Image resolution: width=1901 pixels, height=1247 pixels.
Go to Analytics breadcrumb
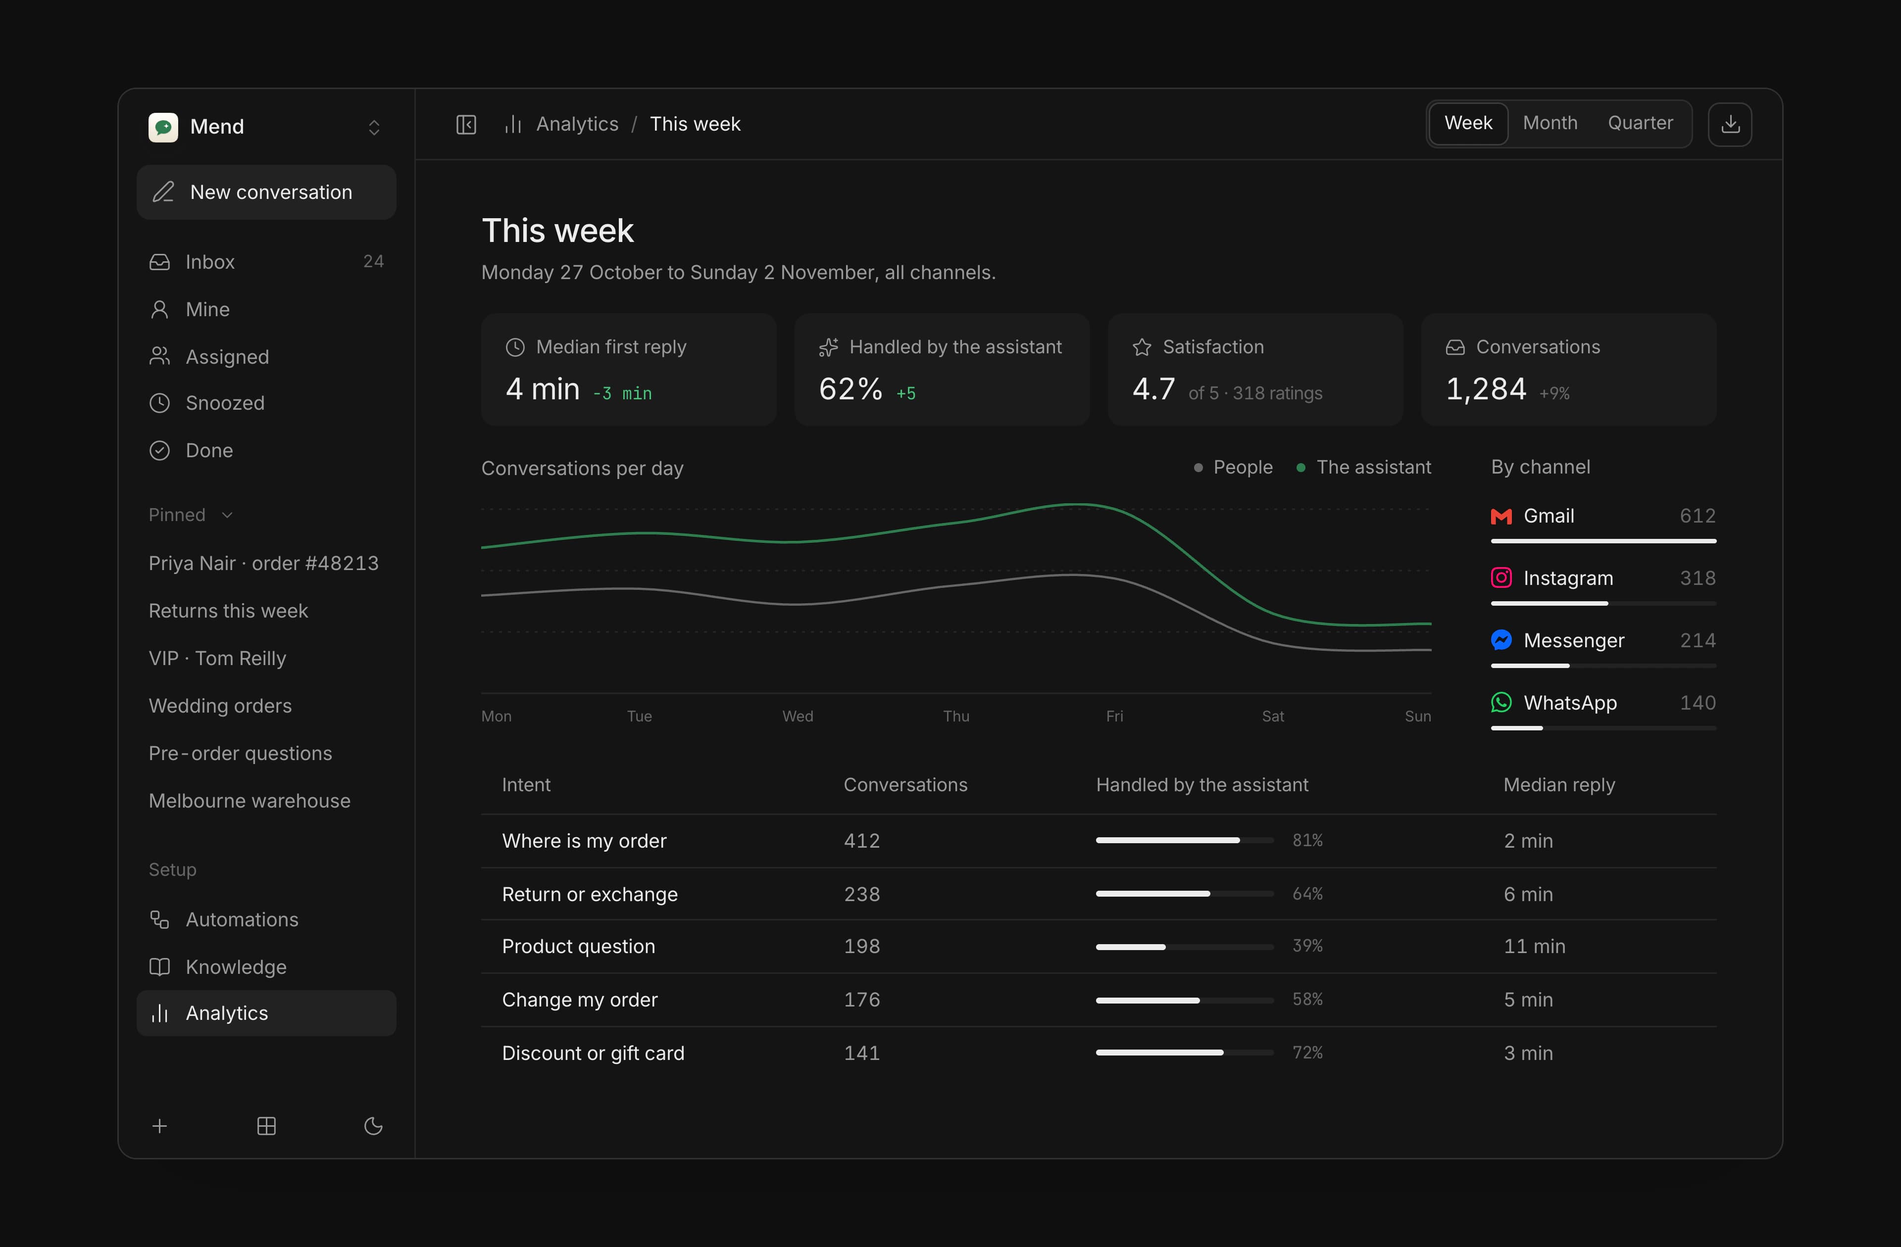[x=577, y=125]
